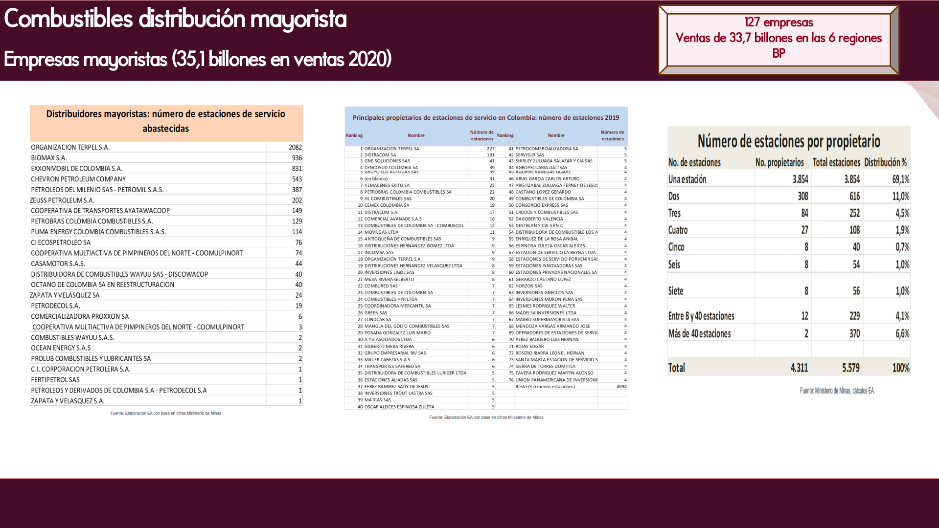The image size is (939, 528).
Task: Select row label 'Una estación'
Action: tap(687, 179)
